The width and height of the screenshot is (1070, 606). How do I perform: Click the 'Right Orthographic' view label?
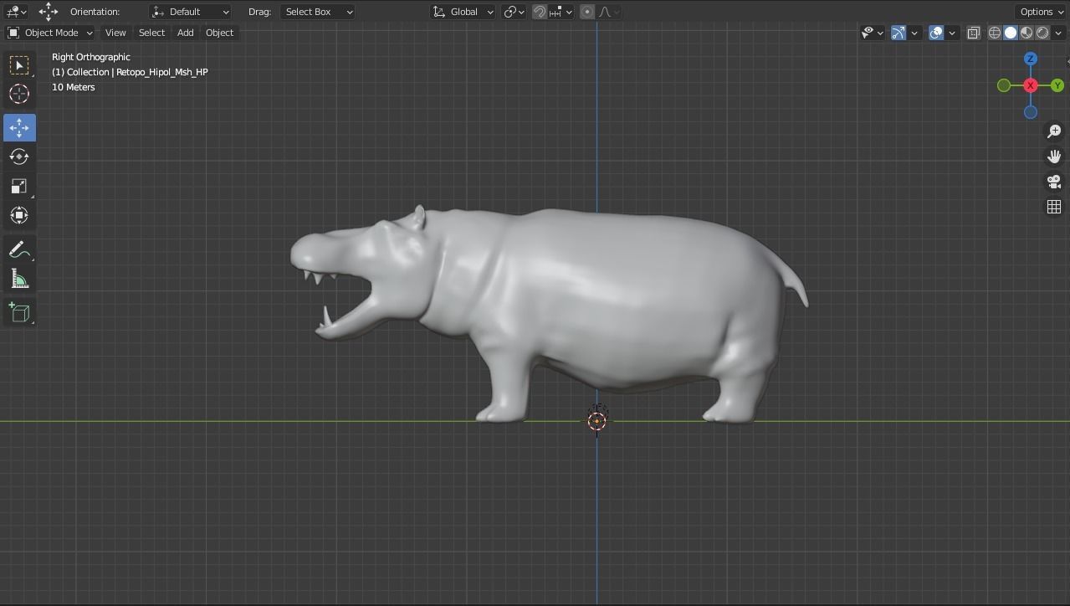91,57
